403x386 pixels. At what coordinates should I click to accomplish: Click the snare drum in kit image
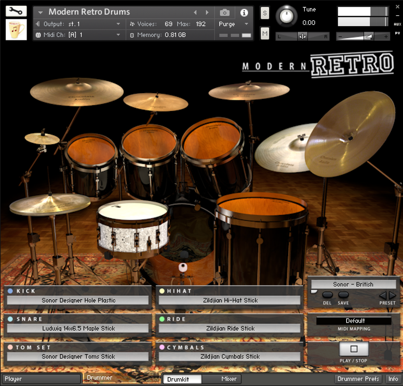(133, 229)
